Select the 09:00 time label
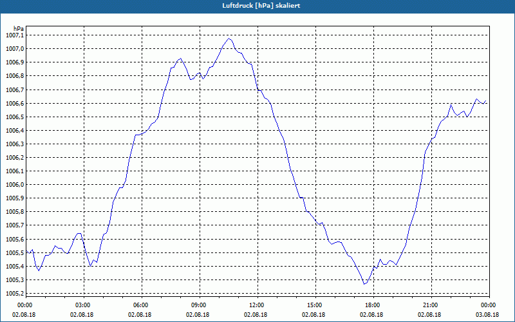 pyautogui.click(x=199, y=305)
